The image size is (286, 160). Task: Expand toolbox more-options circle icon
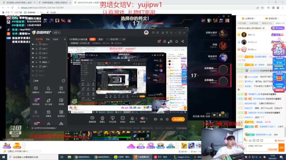pos(63,81)
